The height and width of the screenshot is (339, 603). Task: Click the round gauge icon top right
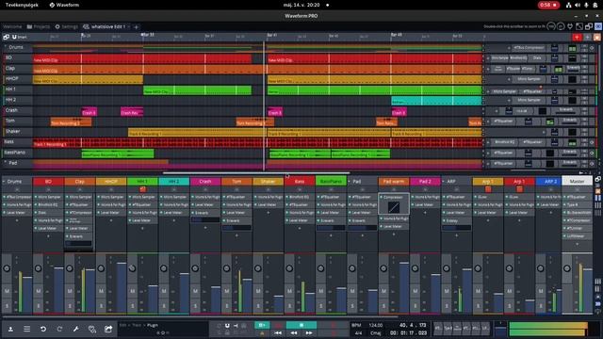pyautogui.click(x=551, y=26)
